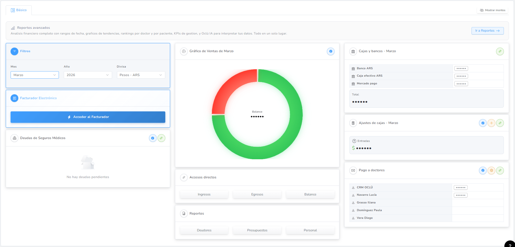Click Acceder al Facturador button

click(88, 117)
